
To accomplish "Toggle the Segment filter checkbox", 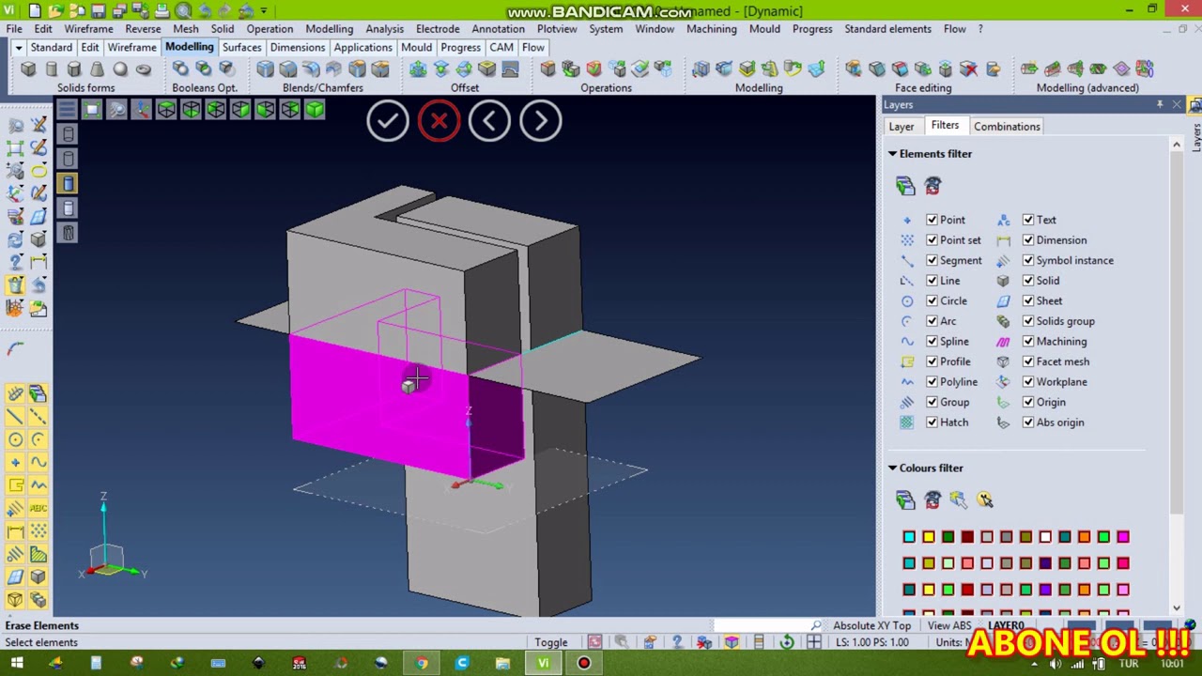I will [932, 260].
